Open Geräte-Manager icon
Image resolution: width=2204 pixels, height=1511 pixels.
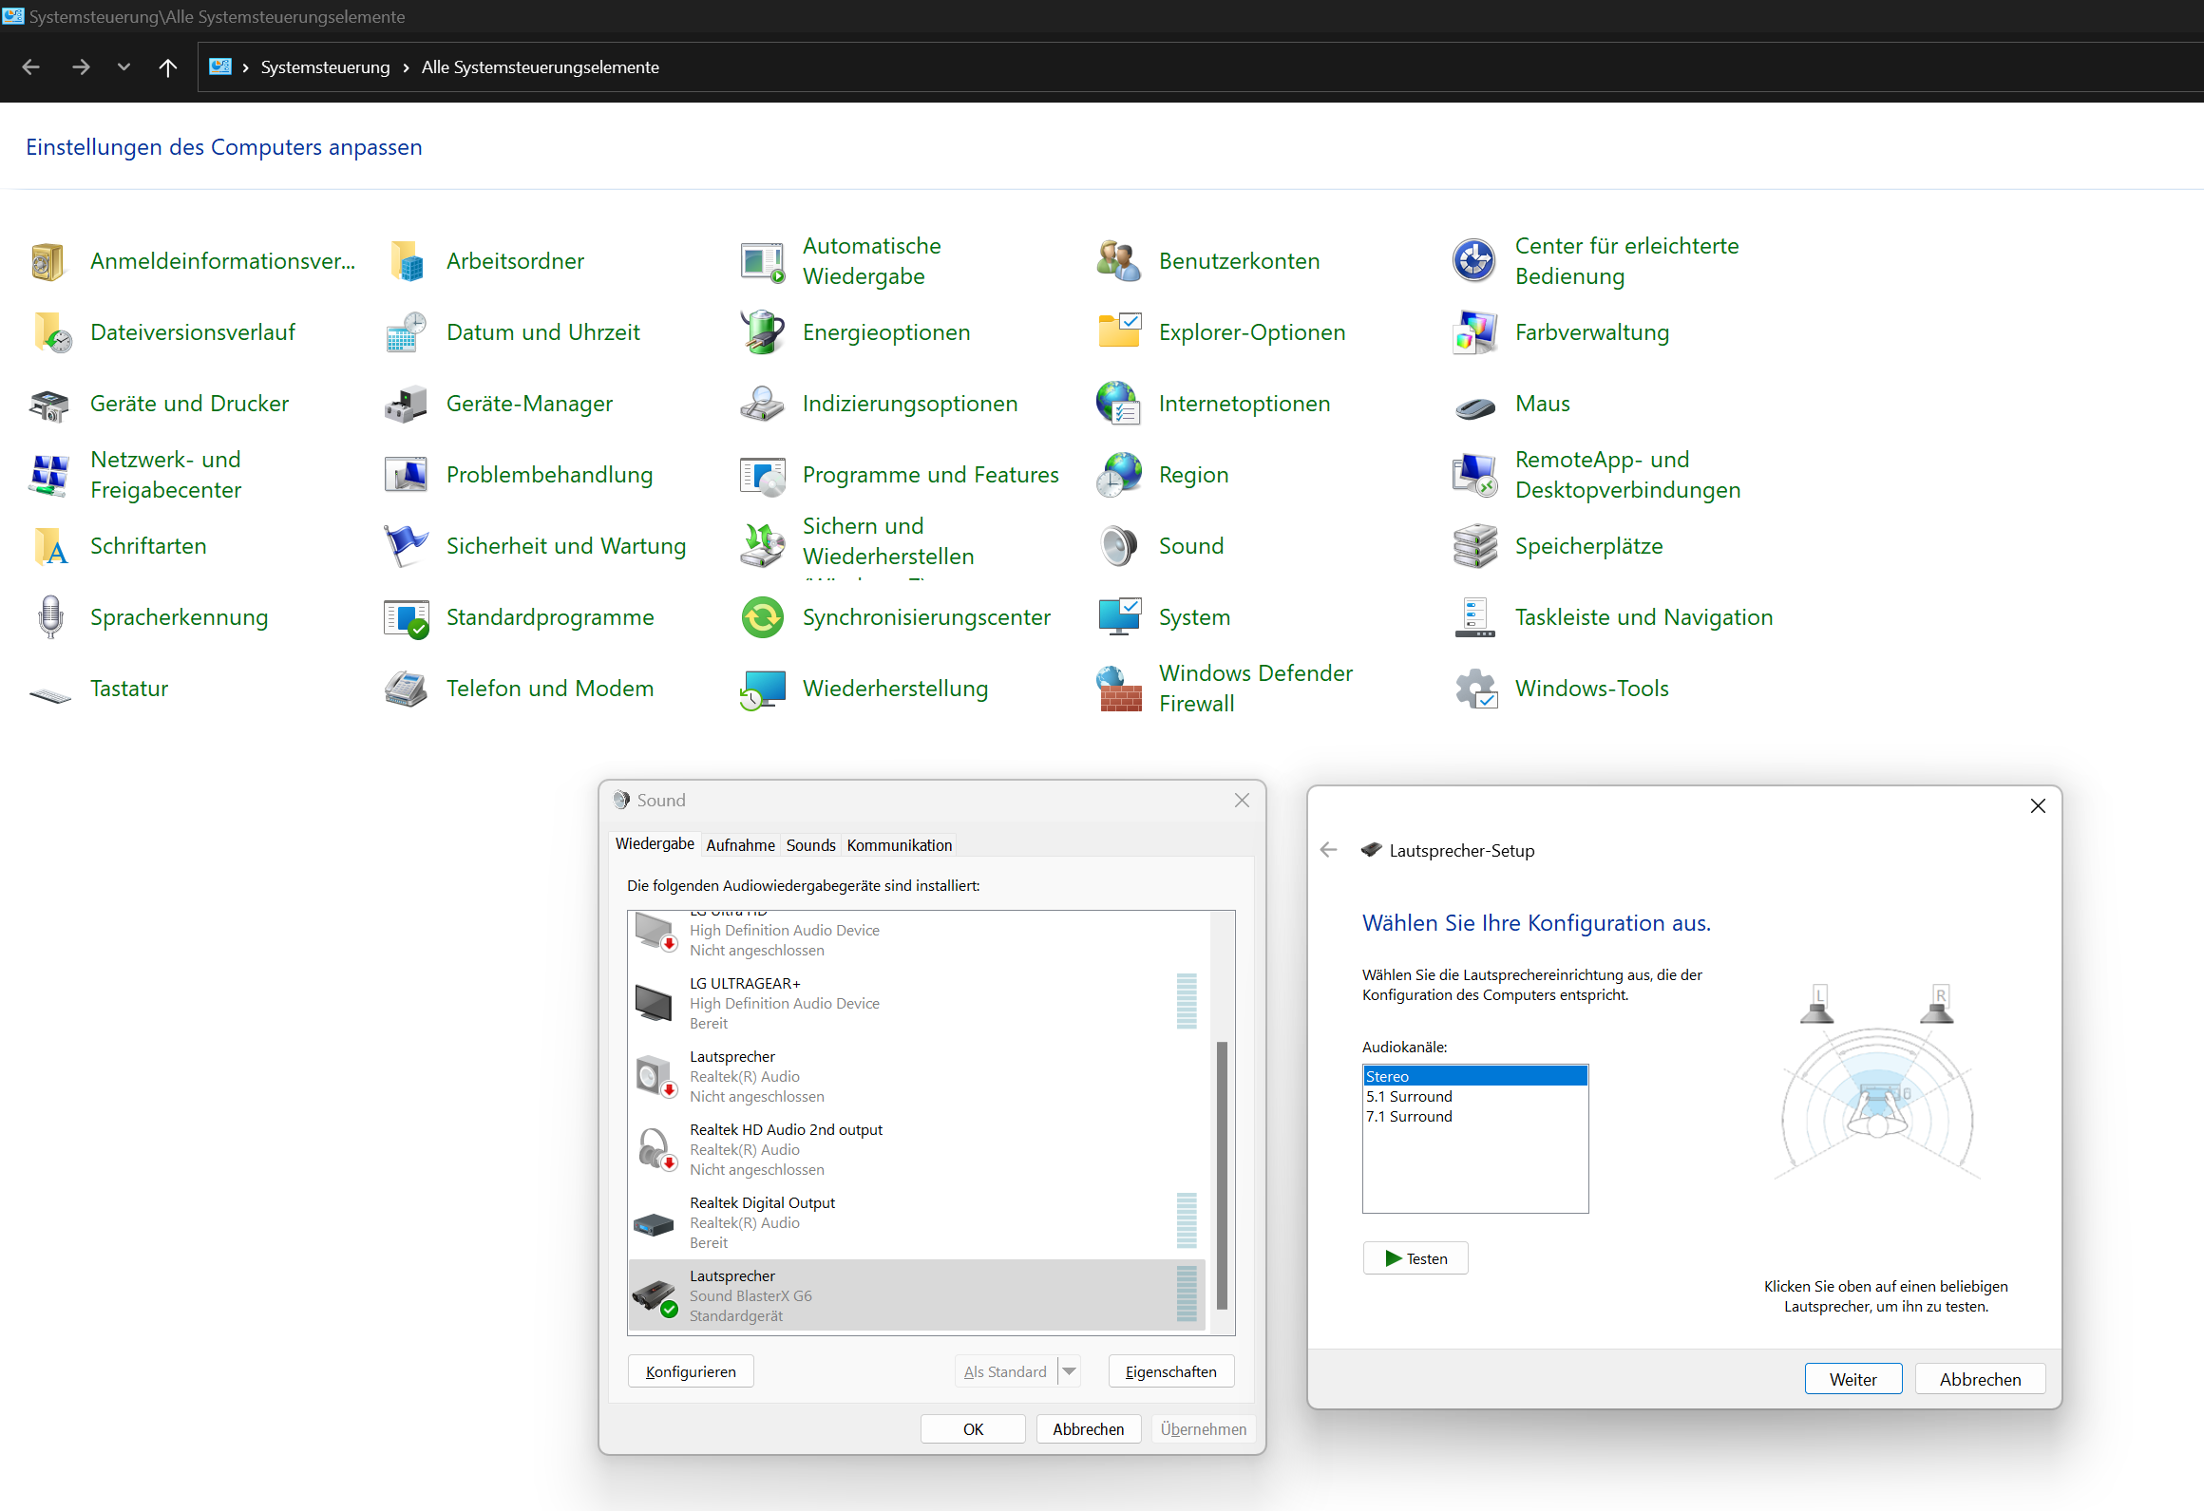[x=406, y=404]
